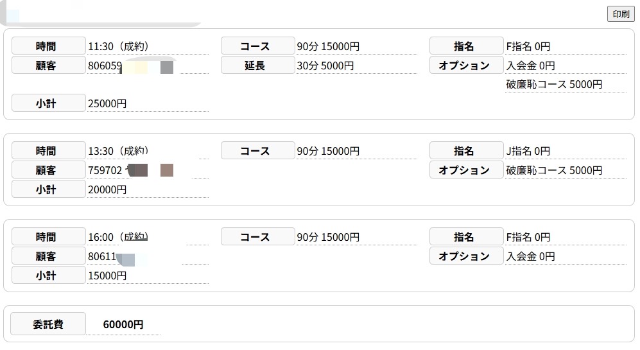Image resolution: width=640 pixels, height=350 pixels.
Task: Click the 時間 label beside 13:30
Action: (48, 151)
